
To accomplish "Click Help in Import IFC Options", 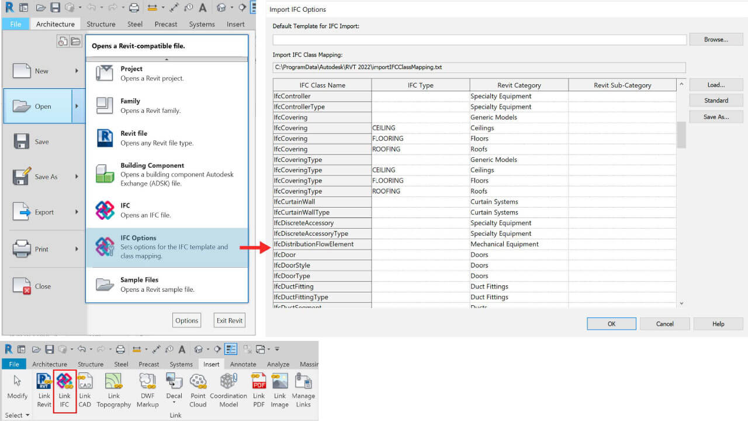I will coord(718,324).
